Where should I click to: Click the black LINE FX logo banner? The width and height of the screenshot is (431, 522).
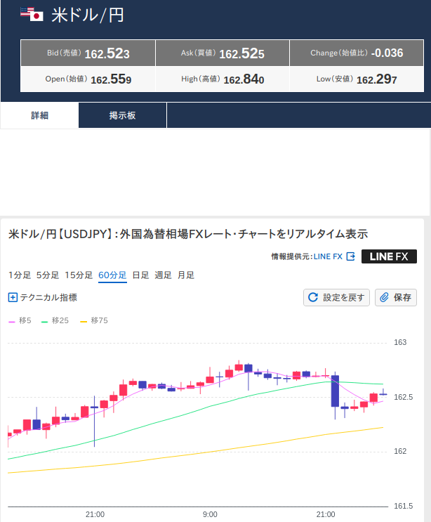point(389,256)
